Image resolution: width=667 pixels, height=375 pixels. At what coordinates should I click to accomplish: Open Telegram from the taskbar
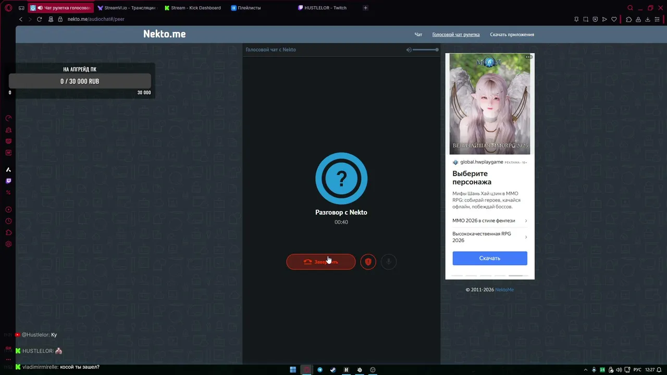click(x=320, y=370)
